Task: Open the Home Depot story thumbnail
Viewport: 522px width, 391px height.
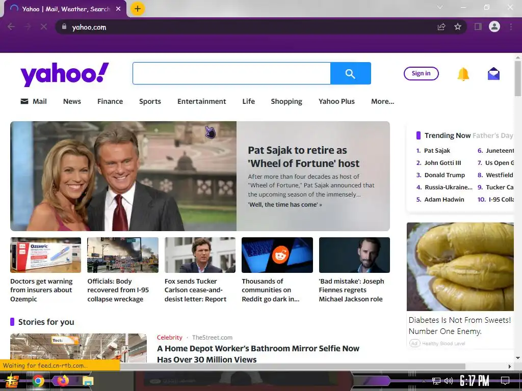Action: (79, 348)
